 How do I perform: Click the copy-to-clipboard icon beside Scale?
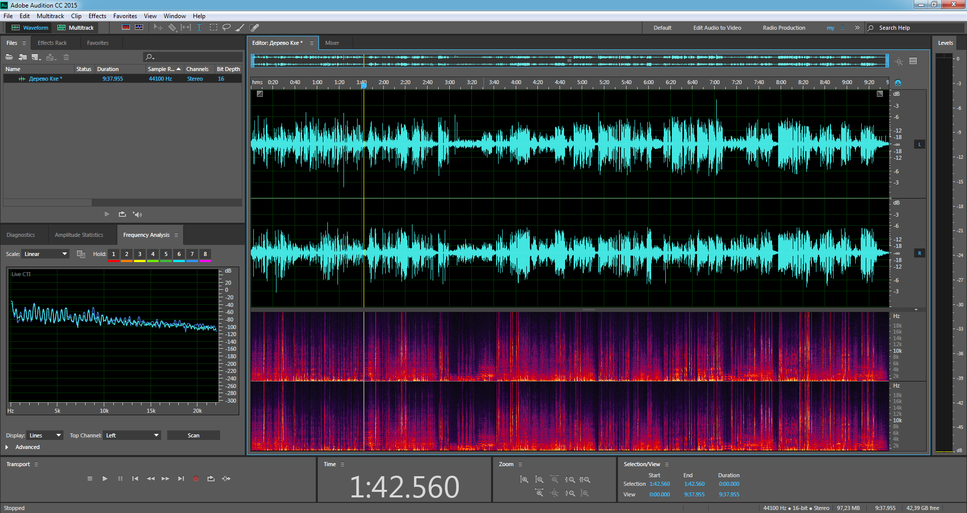[x=81, y=254]
